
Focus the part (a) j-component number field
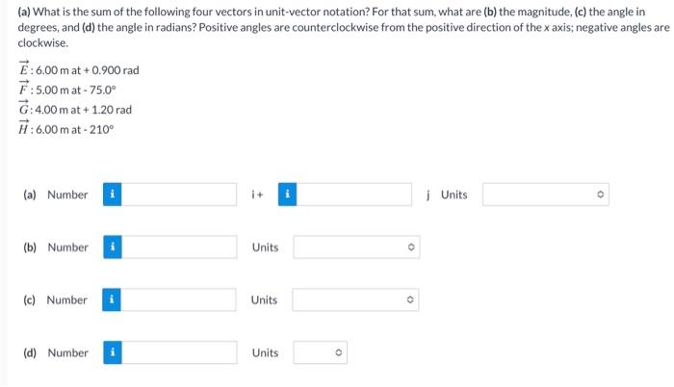coord(353,194)
